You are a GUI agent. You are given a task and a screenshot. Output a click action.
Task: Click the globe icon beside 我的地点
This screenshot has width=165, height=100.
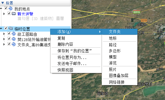pos(11,8)
